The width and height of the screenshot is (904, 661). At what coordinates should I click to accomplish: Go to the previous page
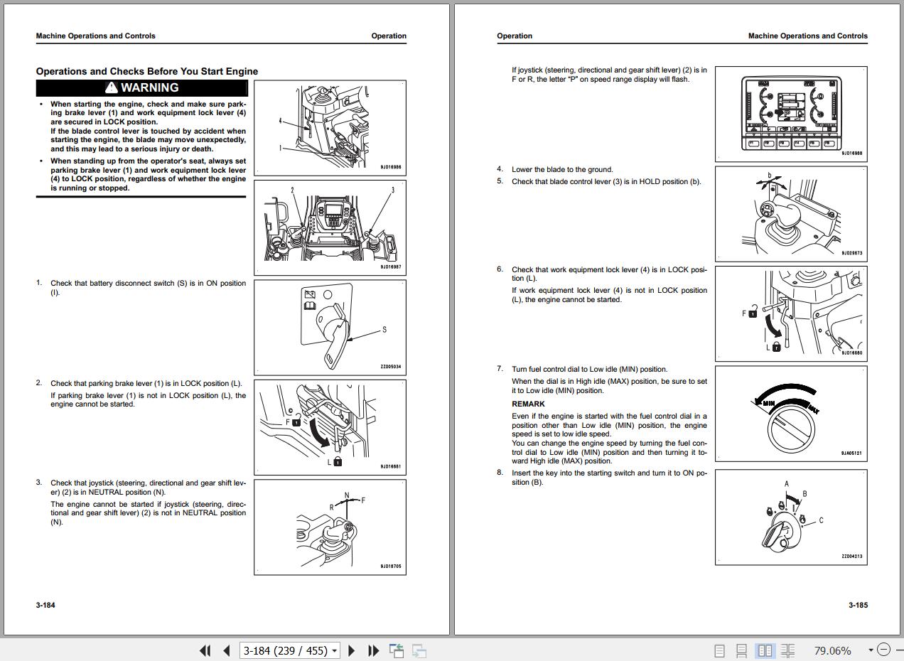[227, 650]
